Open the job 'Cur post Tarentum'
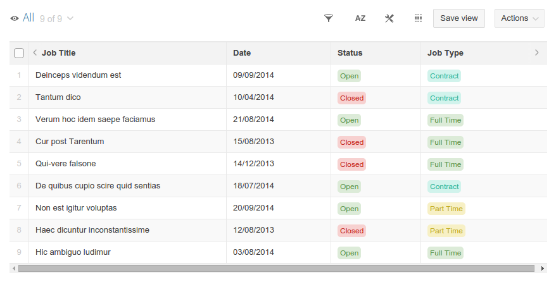The image size is (556, 282). [x=70, y=142]
